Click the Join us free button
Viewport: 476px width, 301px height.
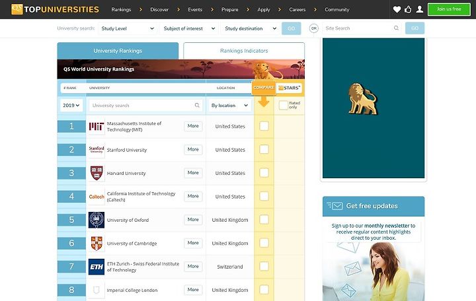coord(449,9)
